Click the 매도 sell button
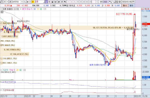 pos(131,5)
